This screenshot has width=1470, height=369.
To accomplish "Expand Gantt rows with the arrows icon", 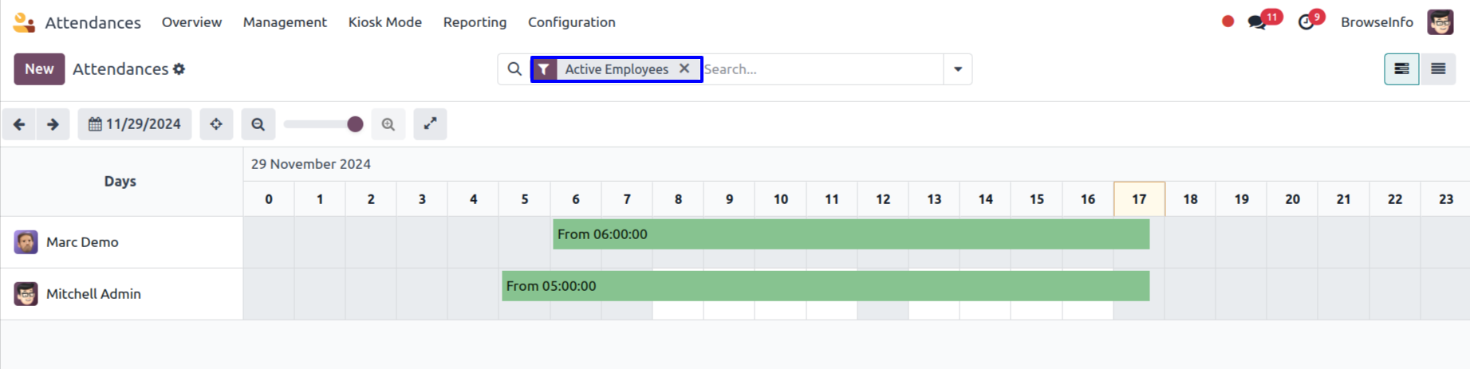I will click(x=430, y=124).
